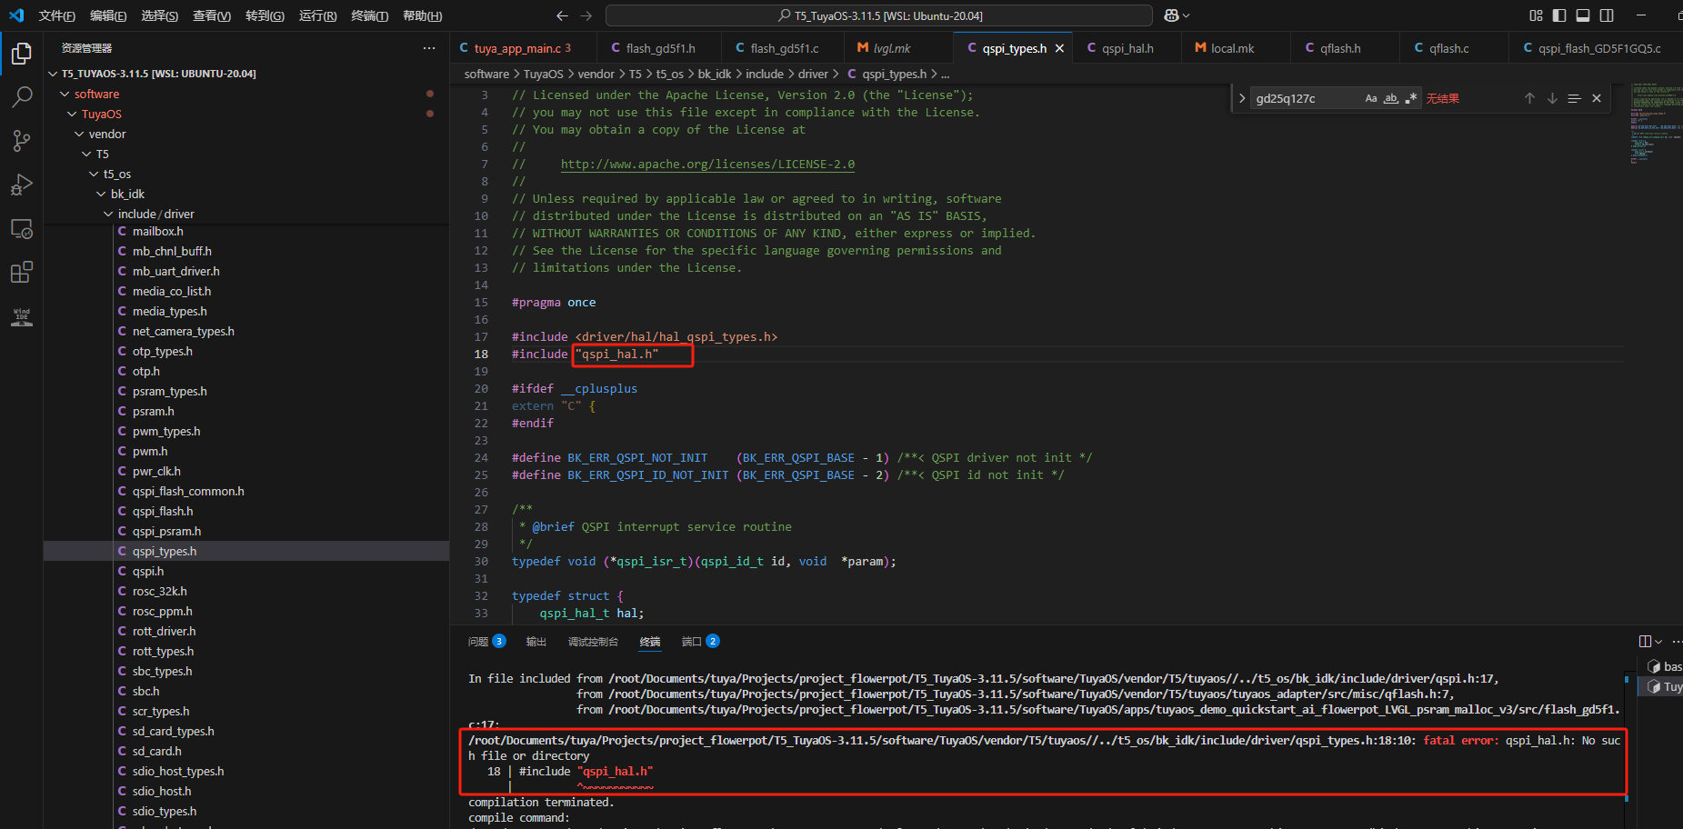1683x829 pixels.
Task: Switch to lvgl.mk editor tab
Action: pos(891,48)
